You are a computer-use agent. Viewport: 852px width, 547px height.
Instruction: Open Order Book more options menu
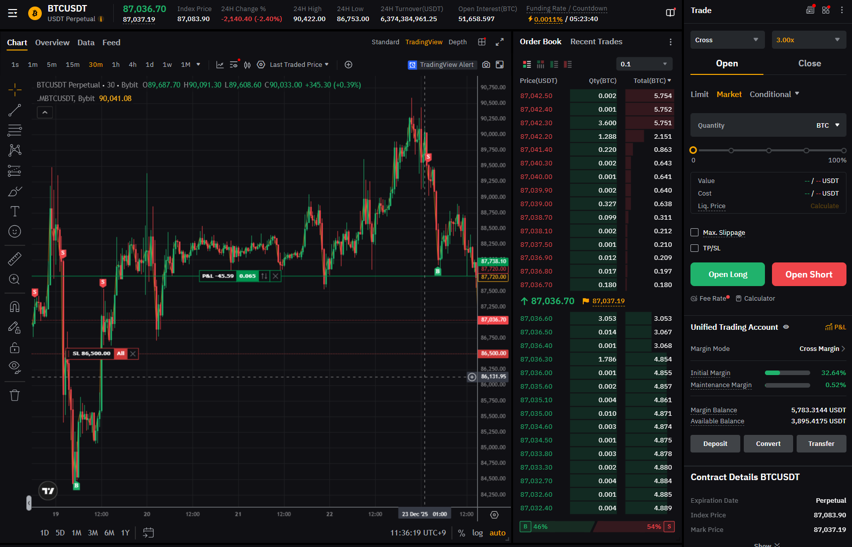pos(670,42)
